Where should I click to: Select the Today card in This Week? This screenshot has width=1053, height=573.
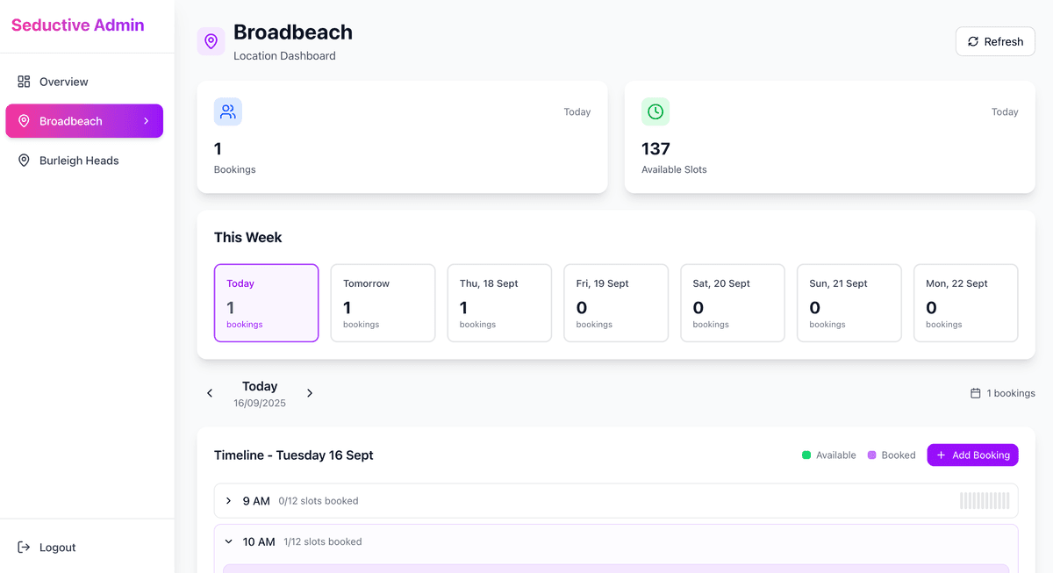click(x=266, y=303)
